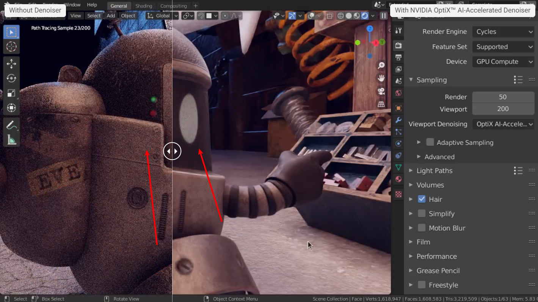Select the Select Box tool
The width and height of the screenshot is (538, 302).
[11, 32]
